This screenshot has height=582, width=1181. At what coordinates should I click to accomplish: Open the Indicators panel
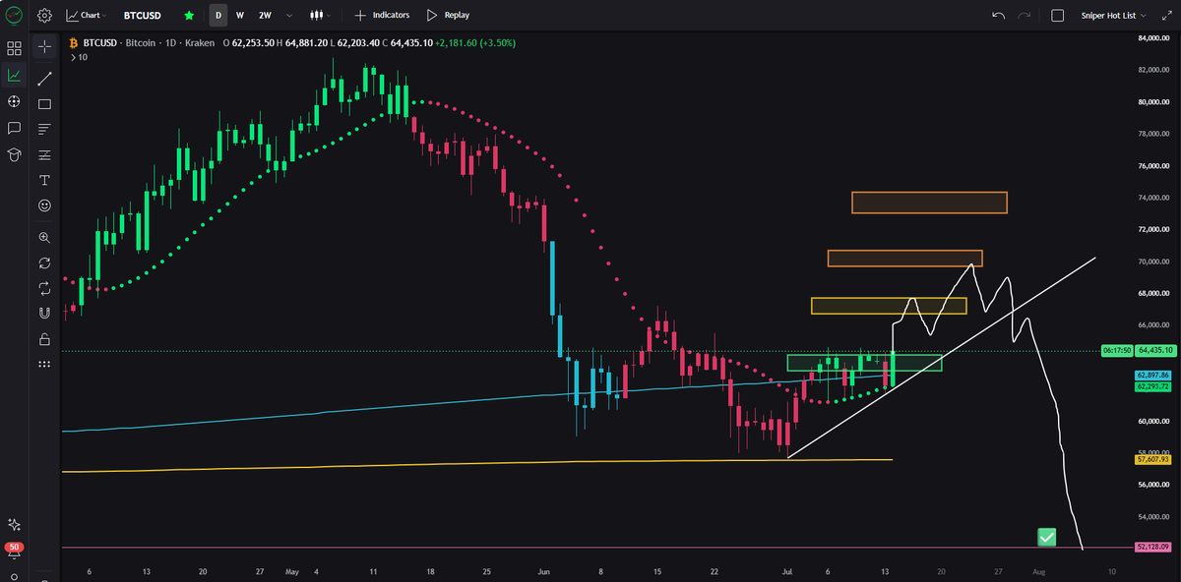(x=382, y=15)
